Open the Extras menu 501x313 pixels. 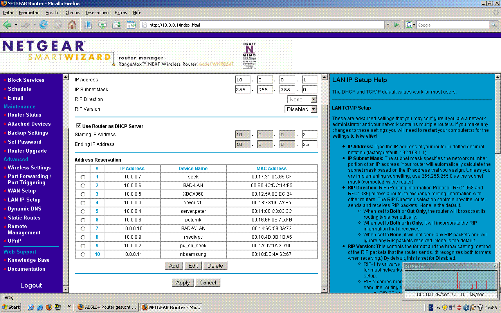pyautogui.click(x=121, y=13)
